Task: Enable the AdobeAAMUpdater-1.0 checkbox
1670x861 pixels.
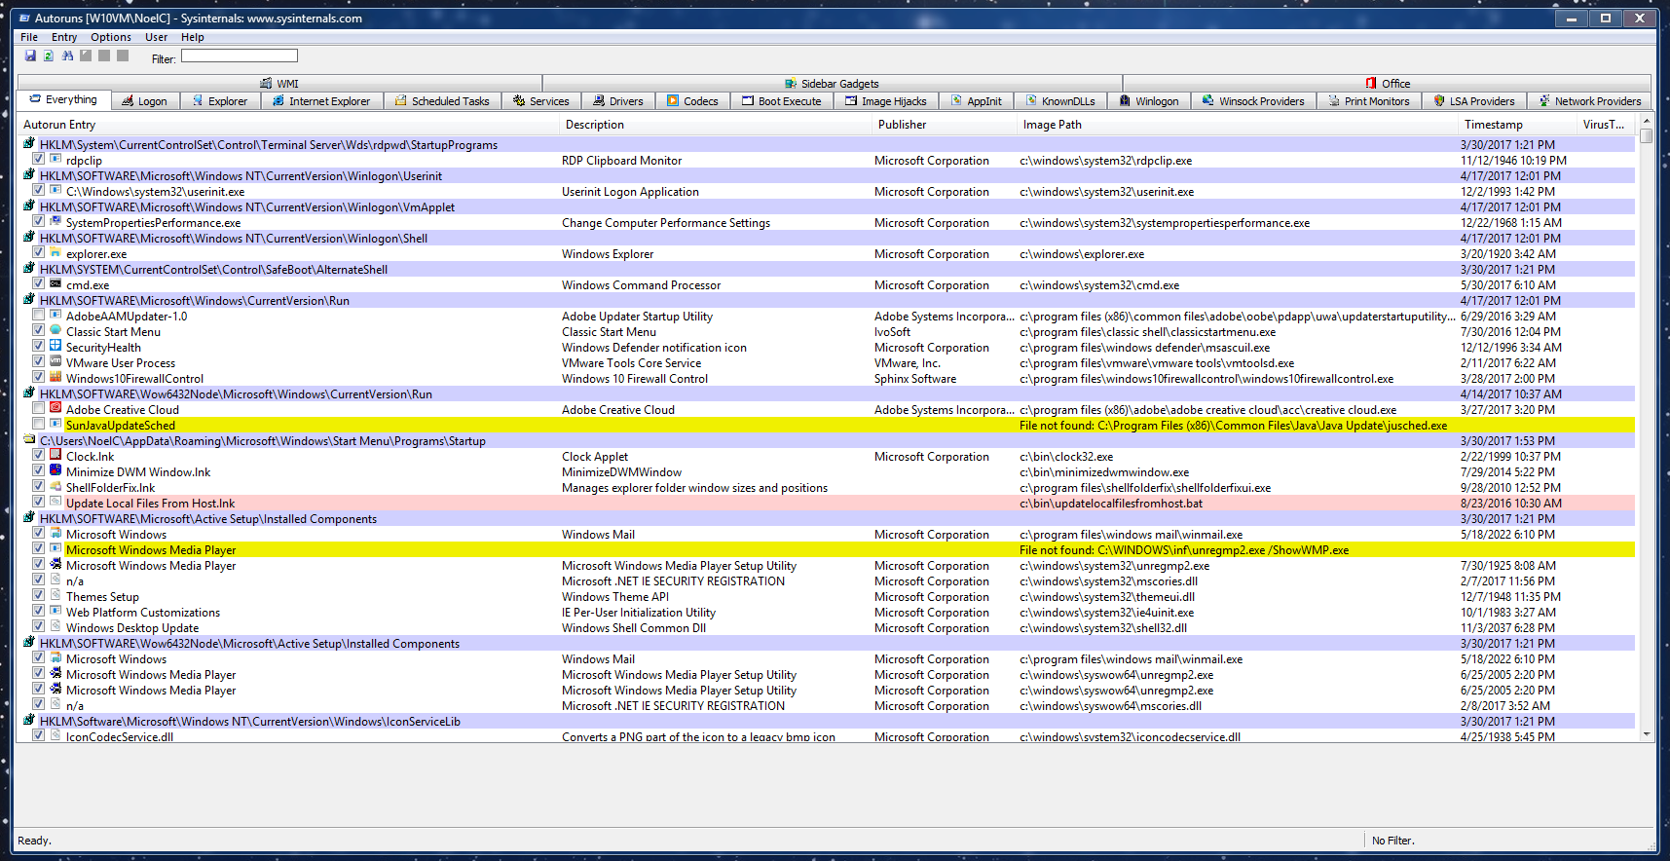Action: click(38, 316)
